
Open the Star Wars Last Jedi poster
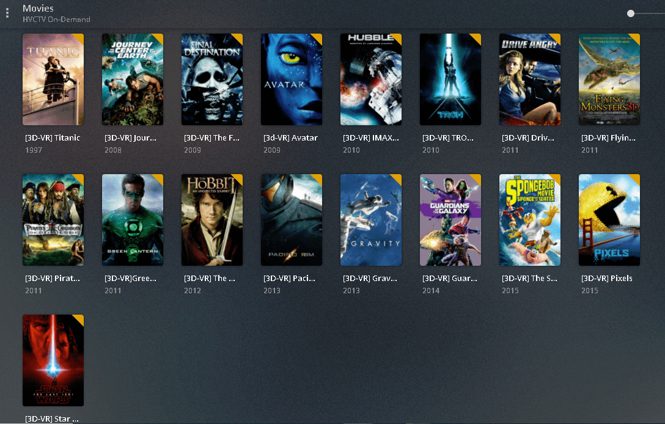point(53,360)
